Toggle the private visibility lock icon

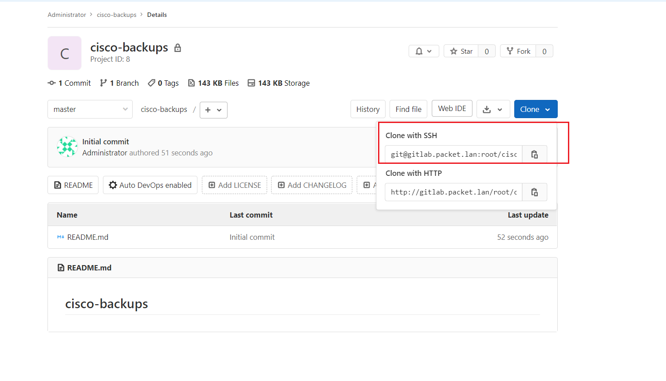(x=177, y=48)
